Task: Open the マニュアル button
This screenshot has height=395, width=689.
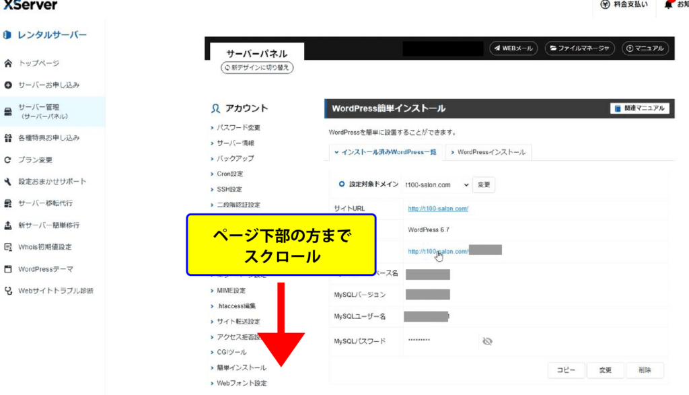Action: [x=645, y=48]
